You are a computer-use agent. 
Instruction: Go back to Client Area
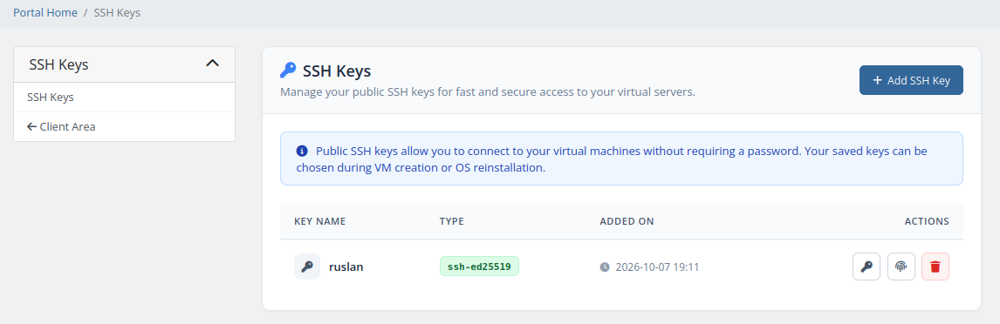[125, 126]
